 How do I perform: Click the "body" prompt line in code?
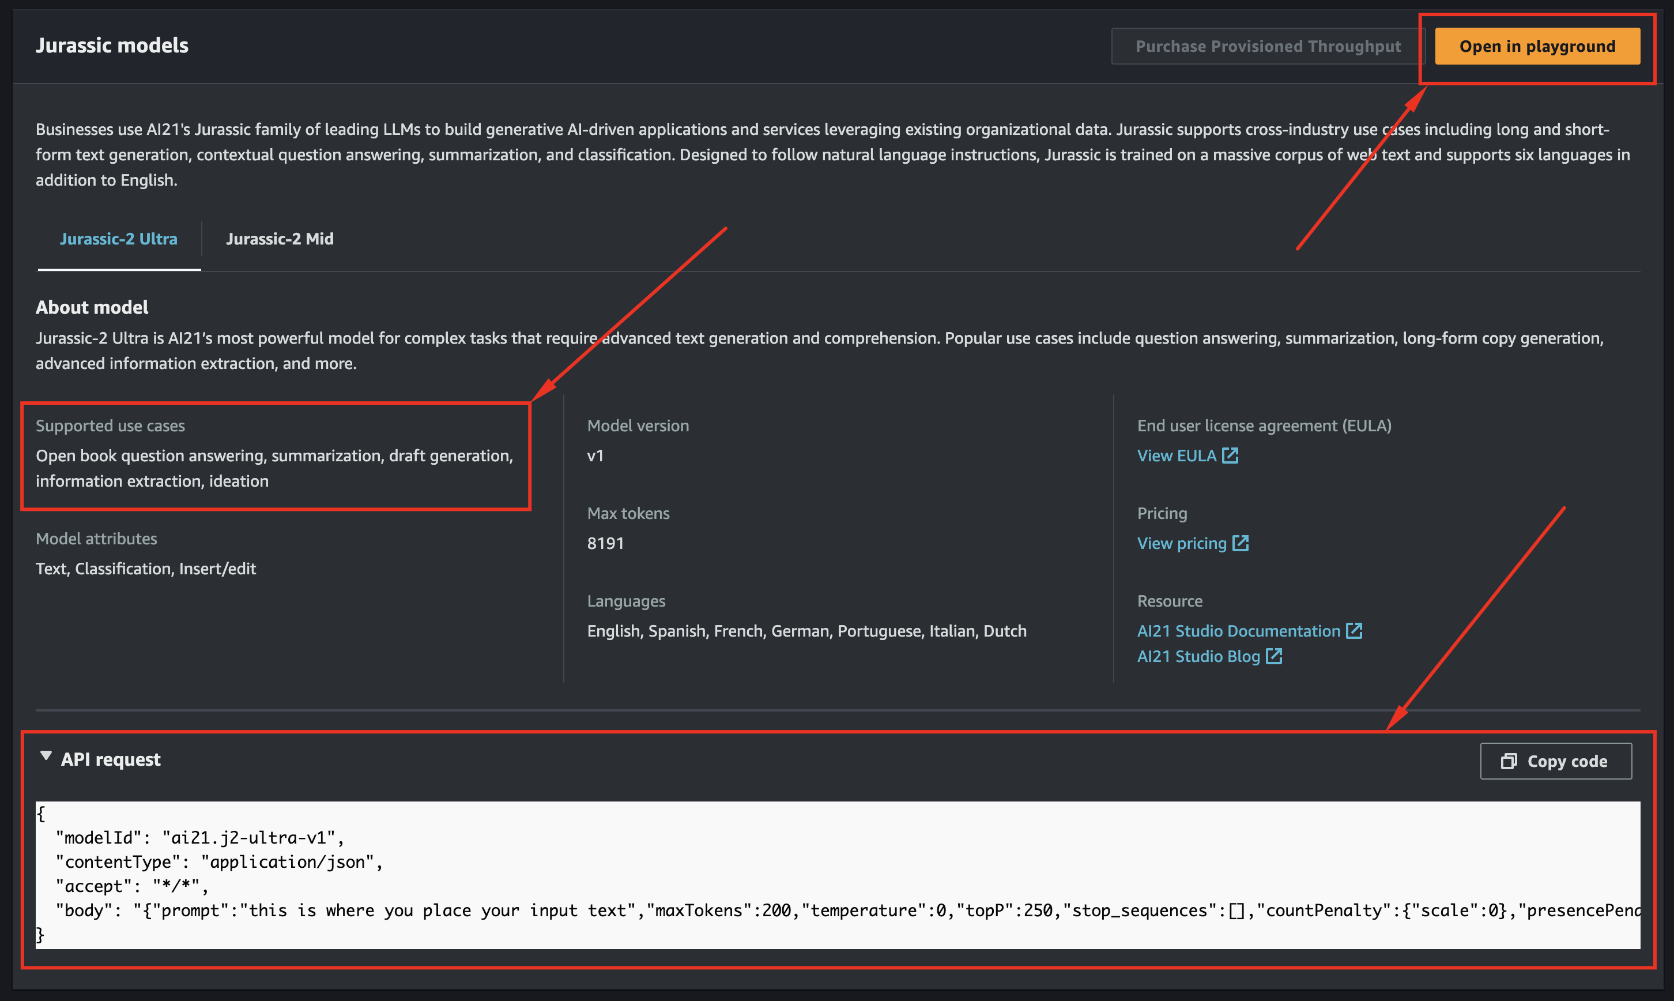(848, 910)
